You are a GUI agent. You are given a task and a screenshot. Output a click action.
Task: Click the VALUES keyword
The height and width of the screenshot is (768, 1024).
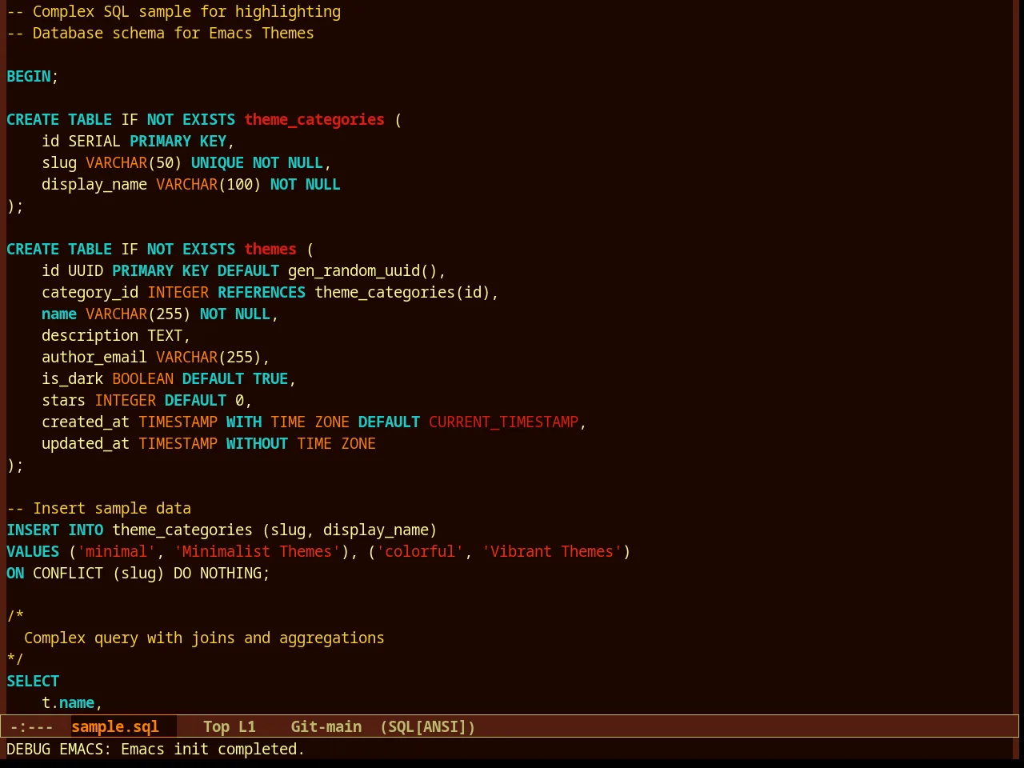[x=33, y=551]
